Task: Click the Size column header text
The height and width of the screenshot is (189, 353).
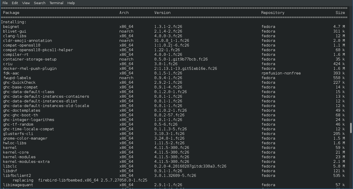Action: [x=340, y=13]
